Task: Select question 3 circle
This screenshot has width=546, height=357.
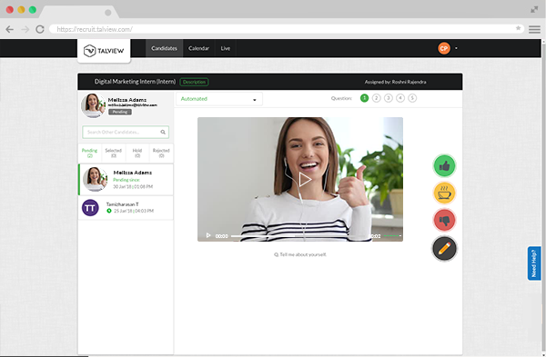Action: tap(389, 98)
